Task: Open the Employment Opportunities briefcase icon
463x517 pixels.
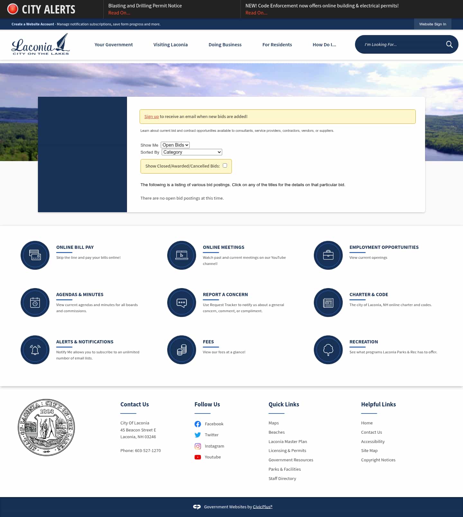Action: [x=328, y=255]
